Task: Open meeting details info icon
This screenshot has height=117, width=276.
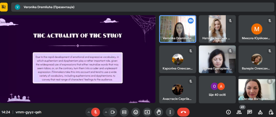Action: (228, 112)
